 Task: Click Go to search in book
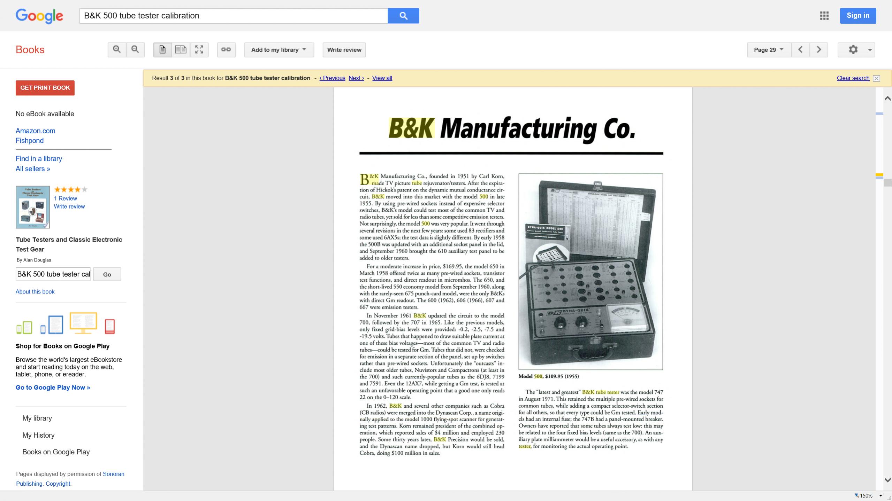coord(107,274)
